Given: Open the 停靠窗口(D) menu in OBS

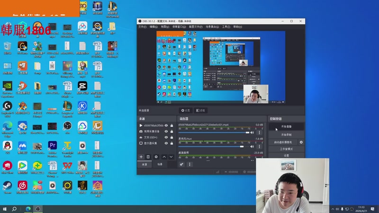Looking at the screenshot, I should 179,27.
